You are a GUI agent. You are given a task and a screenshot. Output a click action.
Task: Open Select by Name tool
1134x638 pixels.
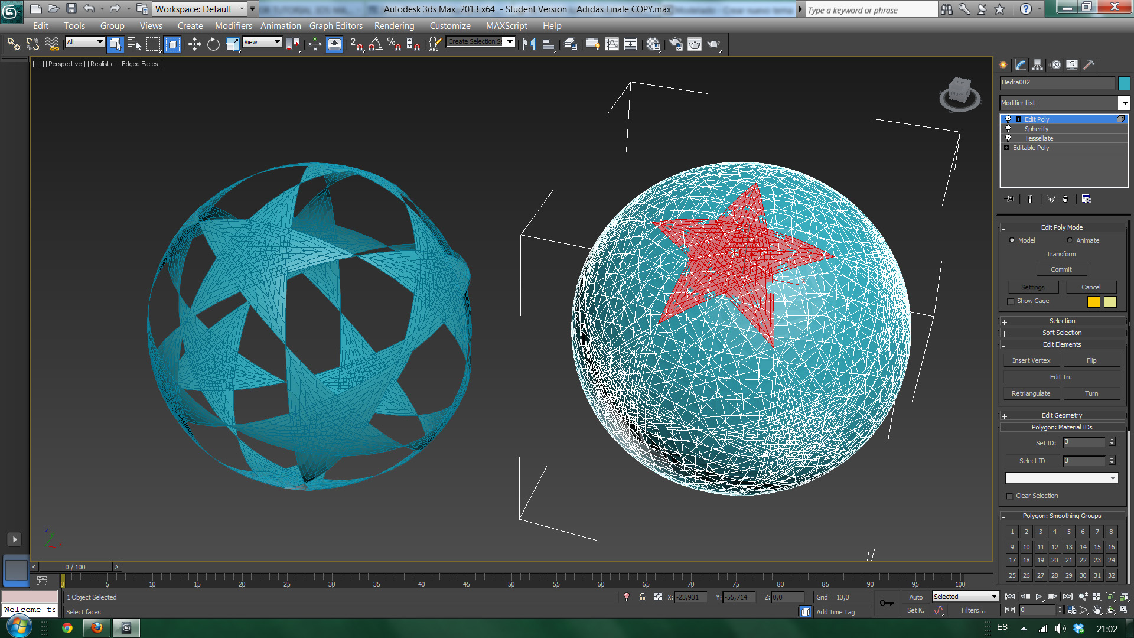[134, 44]
